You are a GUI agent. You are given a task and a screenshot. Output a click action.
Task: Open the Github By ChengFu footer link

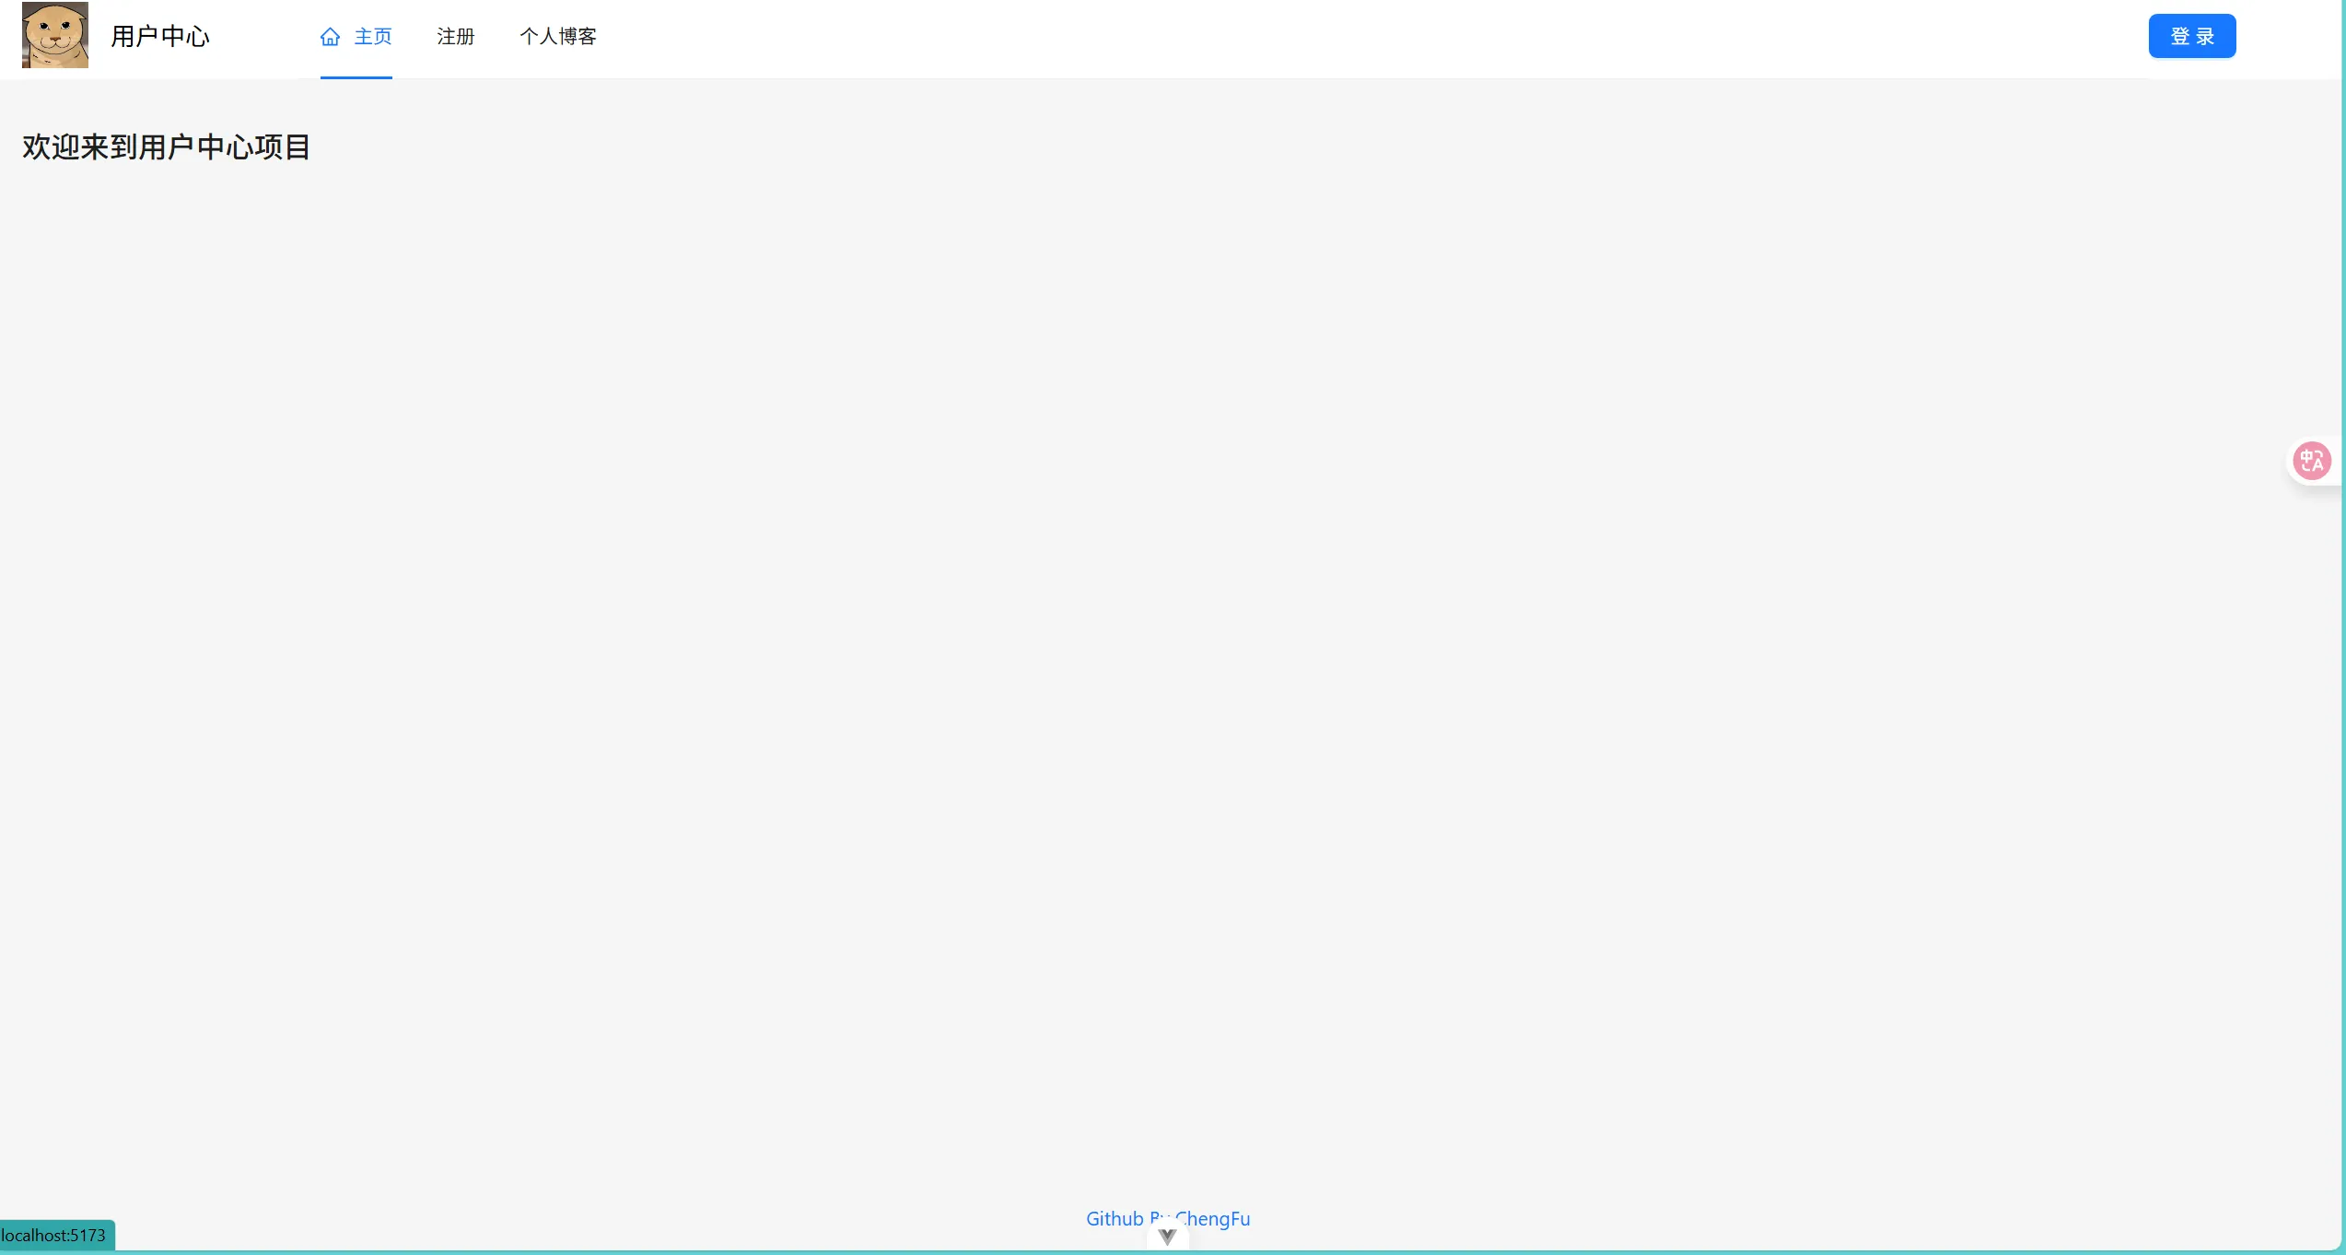tap(1168, 1218)
